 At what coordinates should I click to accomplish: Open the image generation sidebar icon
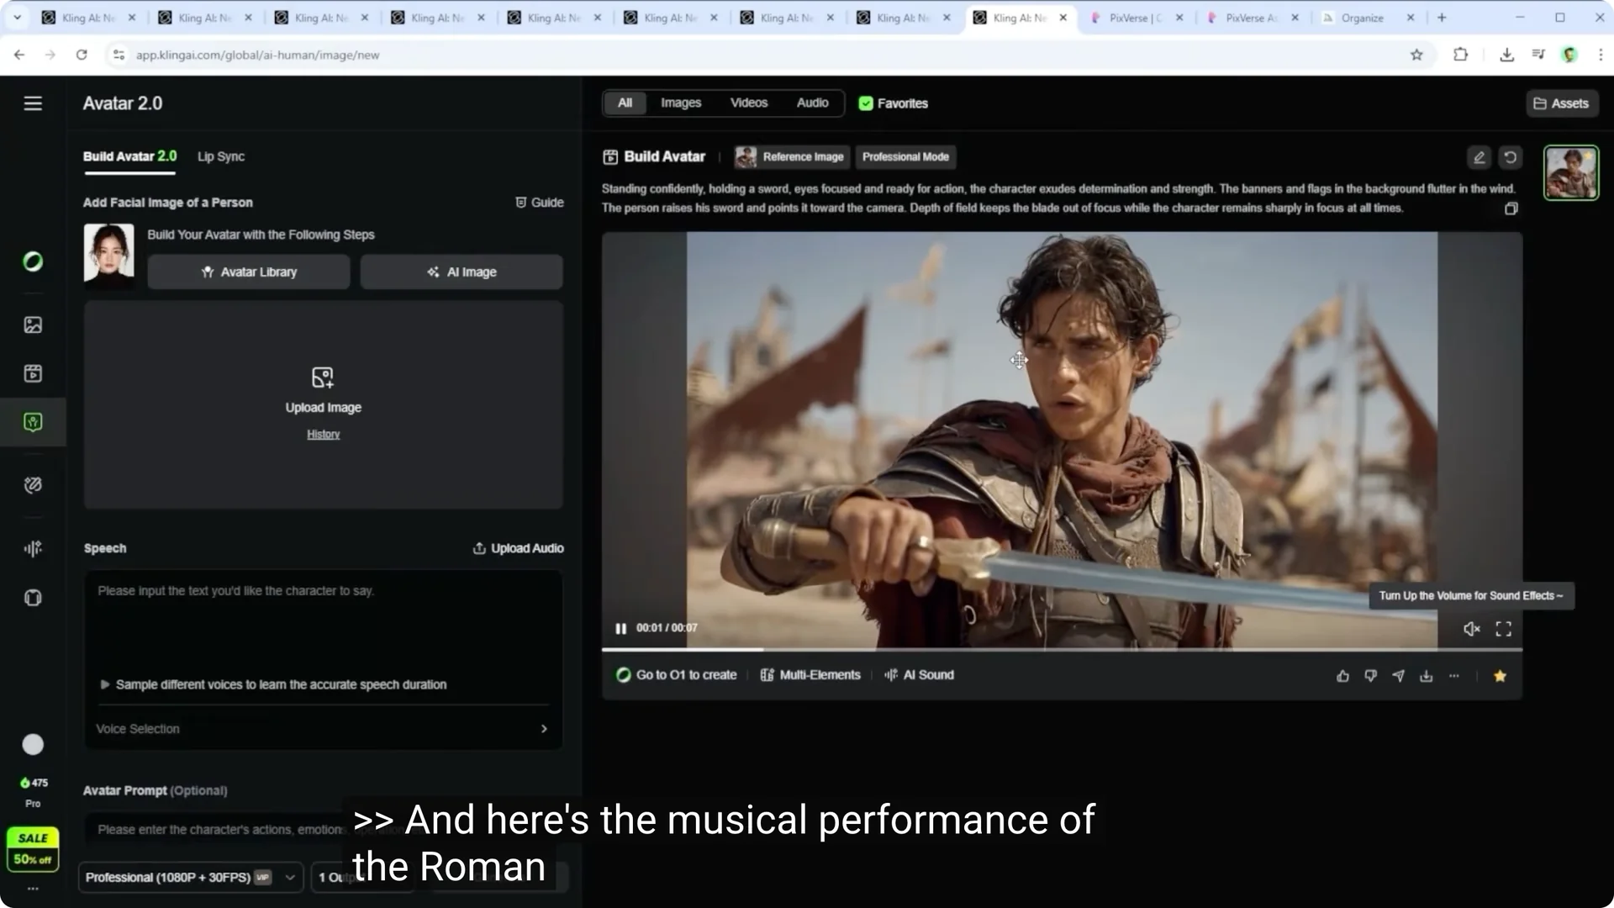coord(33,325)
